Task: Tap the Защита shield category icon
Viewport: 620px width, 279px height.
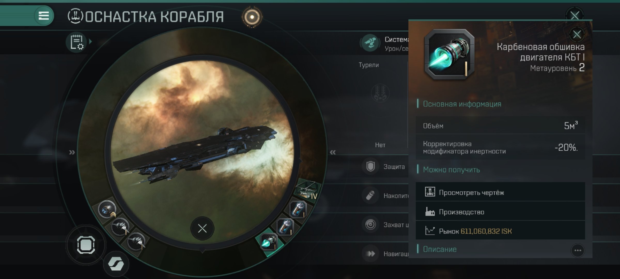Action: tap(370, 166)
